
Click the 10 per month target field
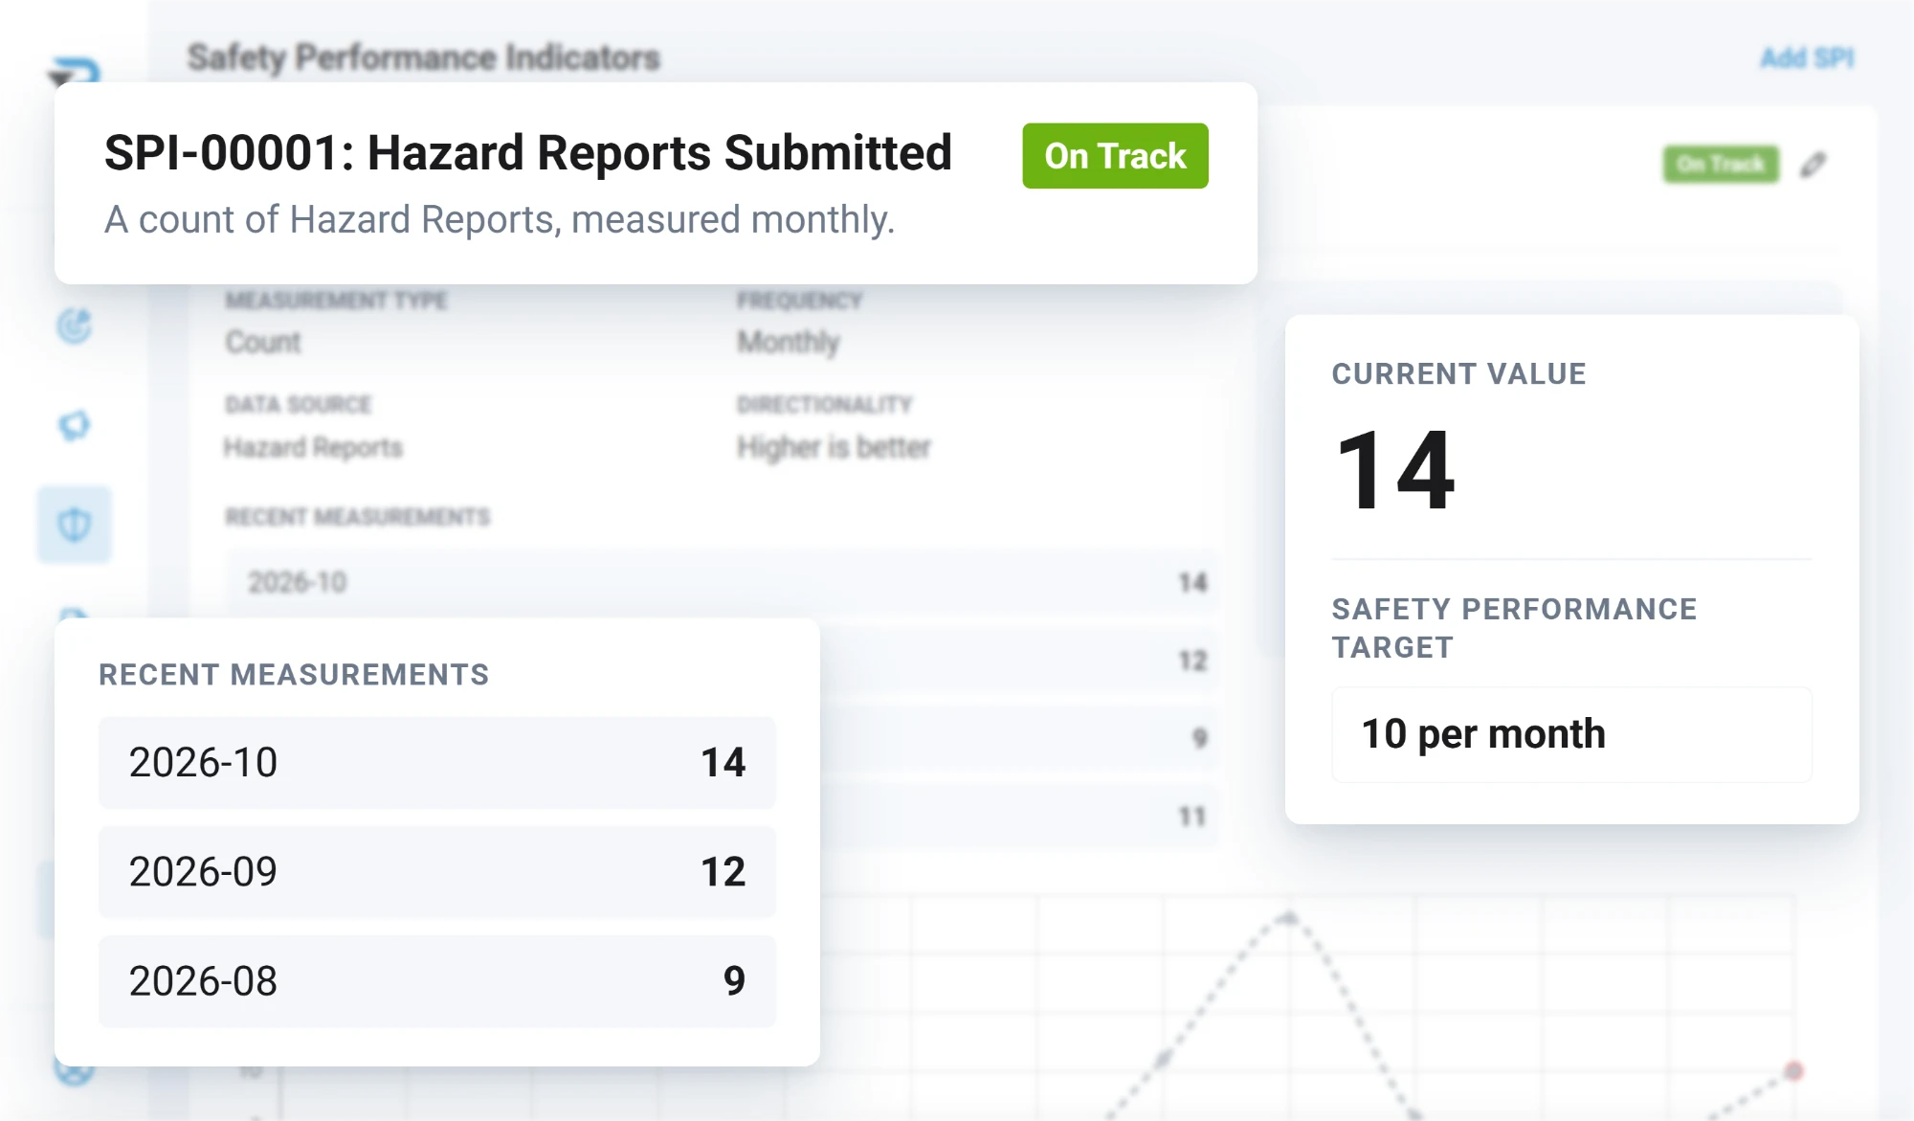(x=1571, y=734)
